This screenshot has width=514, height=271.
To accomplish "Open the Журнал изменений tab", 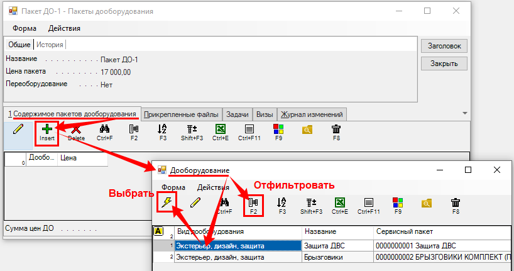I will point(312,114).
